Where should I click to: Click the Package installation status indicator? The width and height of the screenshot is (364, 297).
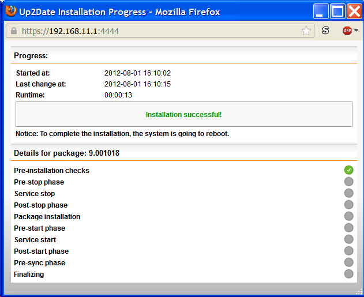[x=348, y=216]
